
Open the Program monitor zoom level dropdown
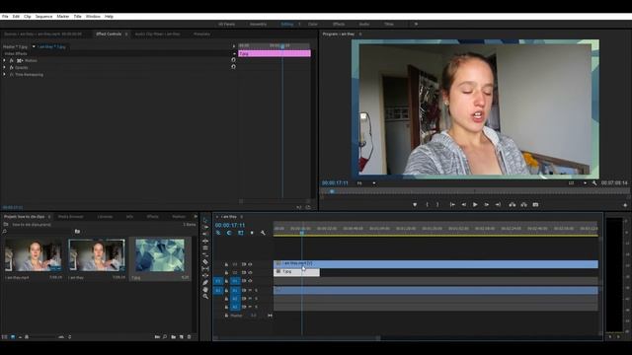click(x=374, y=183)
